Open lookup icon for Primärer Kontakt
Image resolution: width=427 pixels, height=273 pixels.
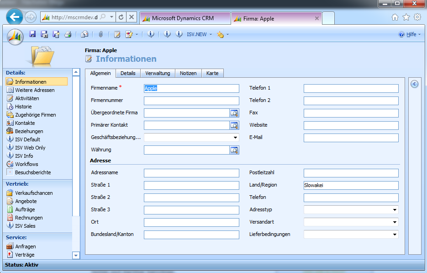point(234,125)
